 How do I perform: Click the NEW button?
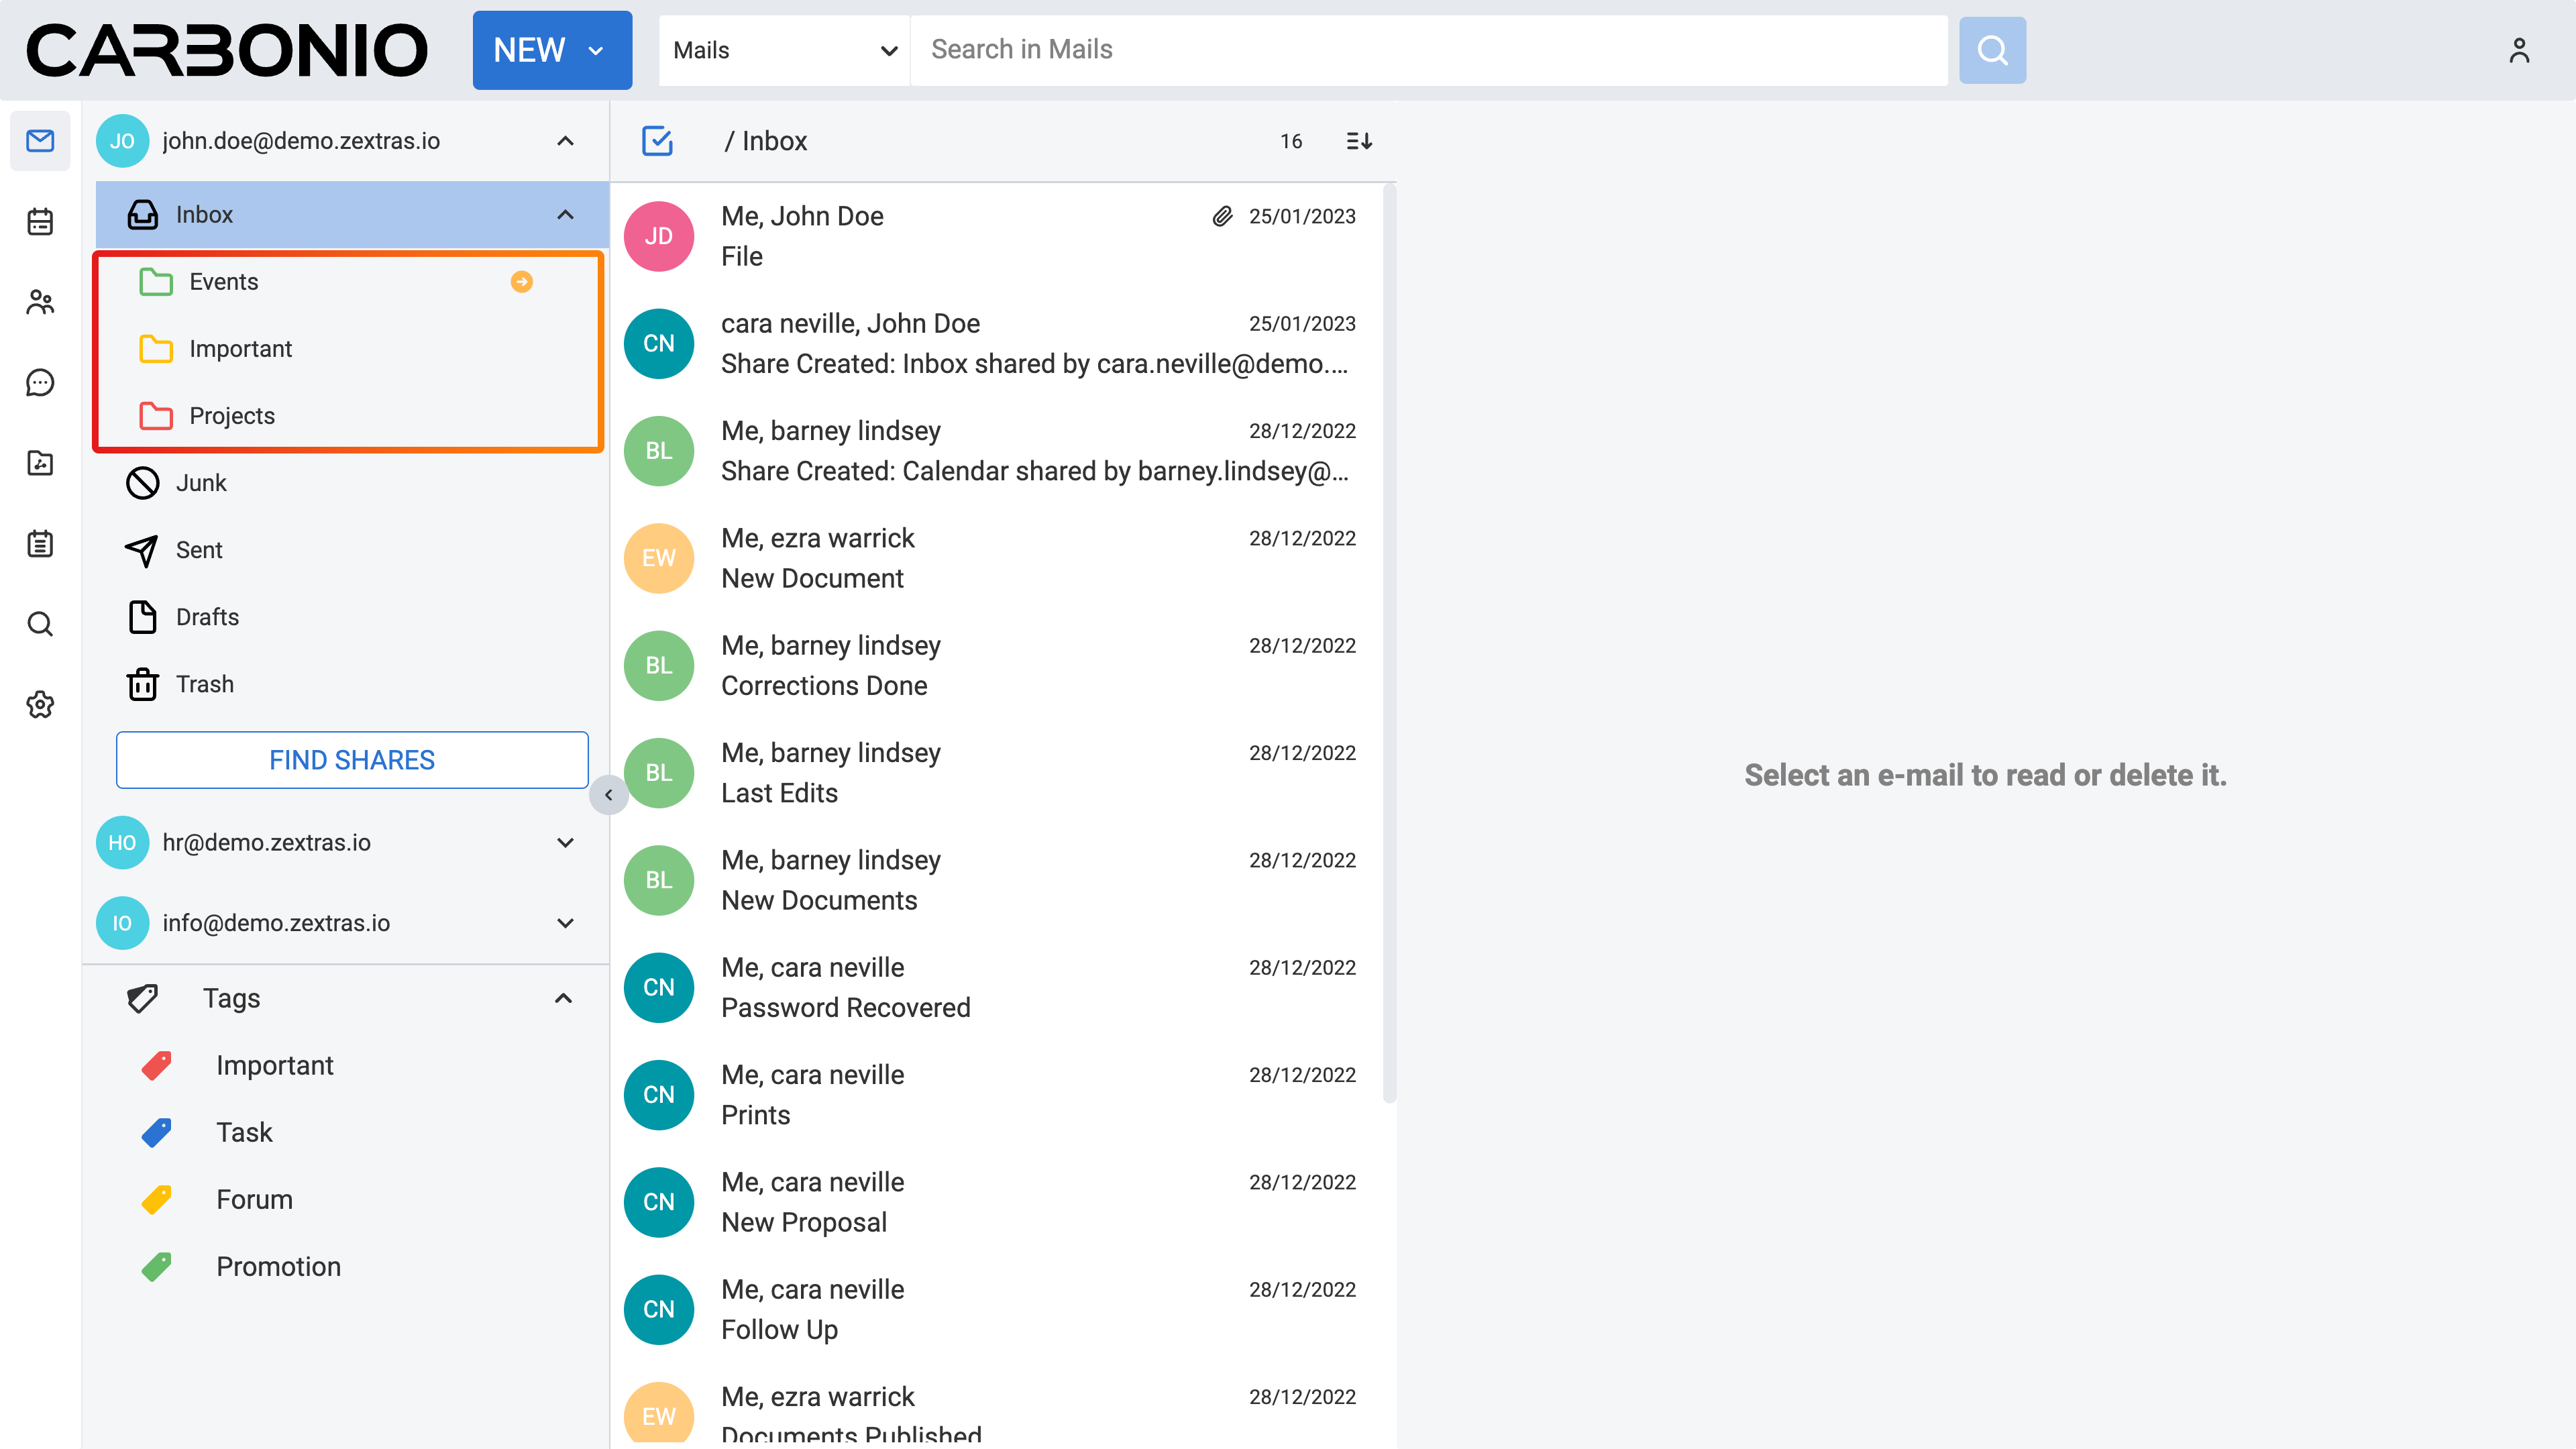tap(530, 50)
